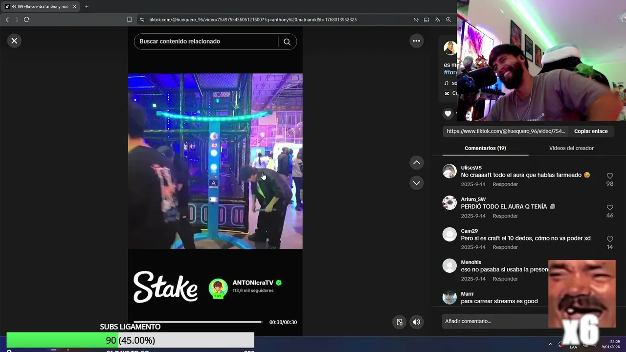626x352 pixels.
Task: Bookmark this page with bookmark icon
Action: 129,20
